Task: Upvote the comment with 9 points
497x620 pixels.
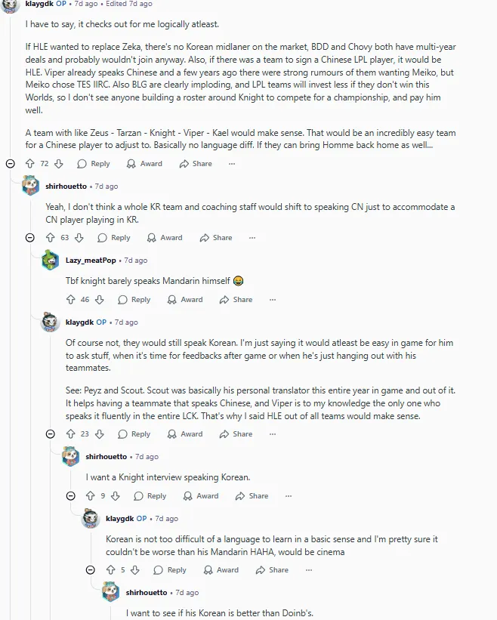Action: pyautogui.click(x=91, y=496)
